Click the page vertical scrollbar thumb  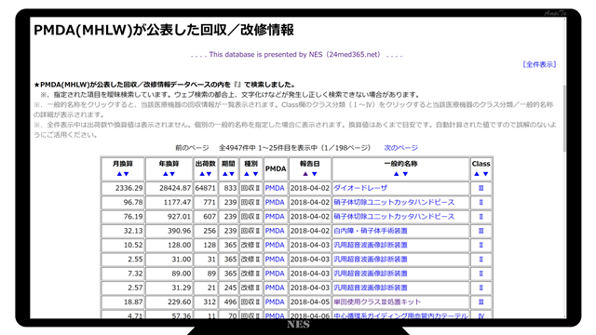[564, 118]
